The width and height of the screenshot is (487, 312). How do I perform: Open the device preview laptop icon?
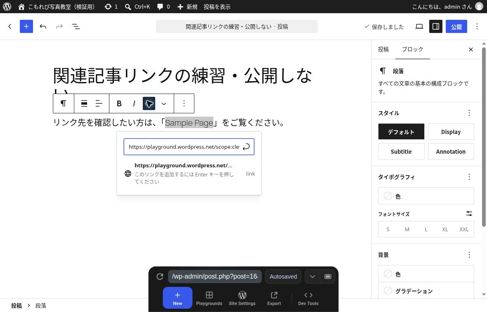pos(419,27)
